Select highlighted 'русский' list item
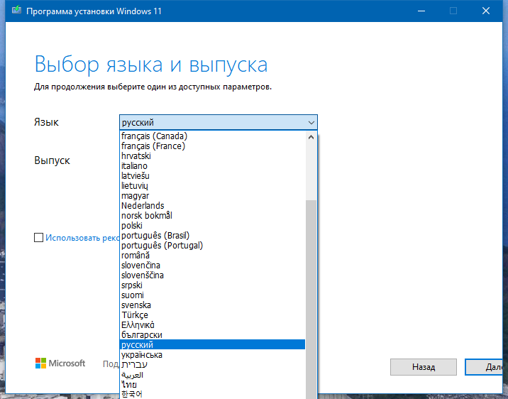The image size is (508, 399). click(x=212, y=344)
